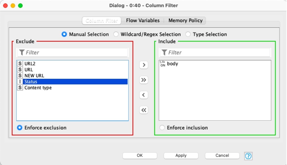Screen dimensions: 287x165
Task: Choose Wildcard/Regex Selection mode
Action: (x=116, y=34)
